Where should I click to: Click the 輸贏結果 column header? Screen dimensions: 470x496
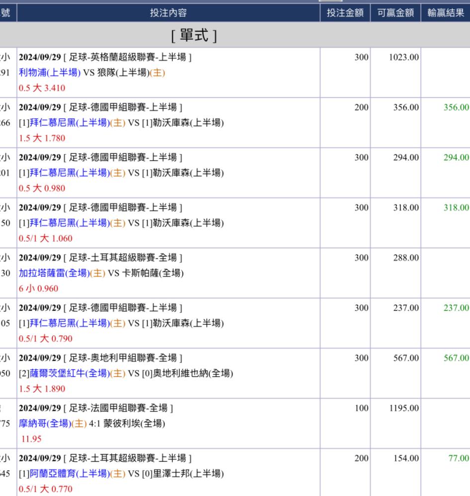coord(446,13)
